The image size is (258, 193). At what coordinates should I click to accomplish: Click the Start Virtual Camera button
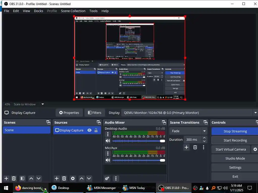pos(231,149)
